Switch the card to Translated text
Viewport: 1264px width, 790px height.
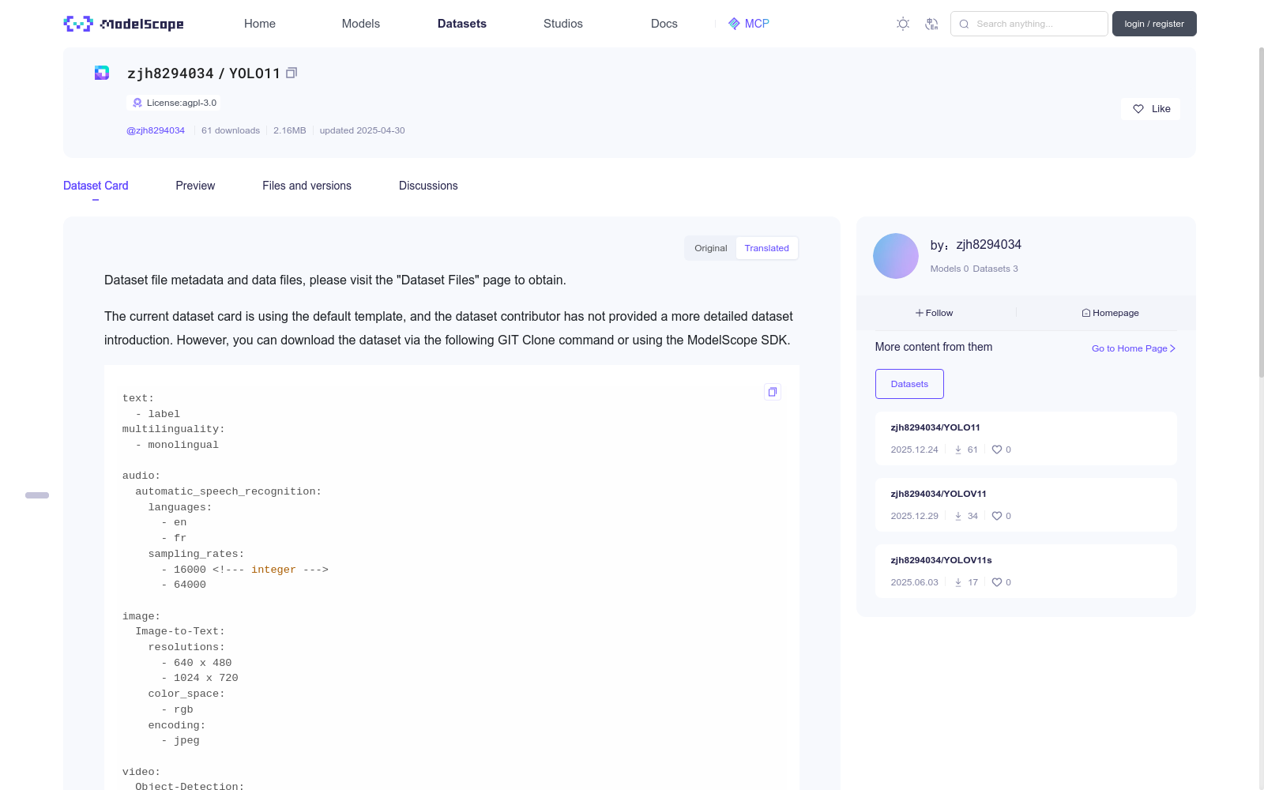click(x=766, y=248)
